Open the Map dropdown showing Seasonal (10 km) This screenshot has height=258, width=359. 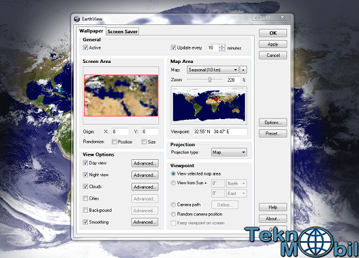[x=213, y=70]
